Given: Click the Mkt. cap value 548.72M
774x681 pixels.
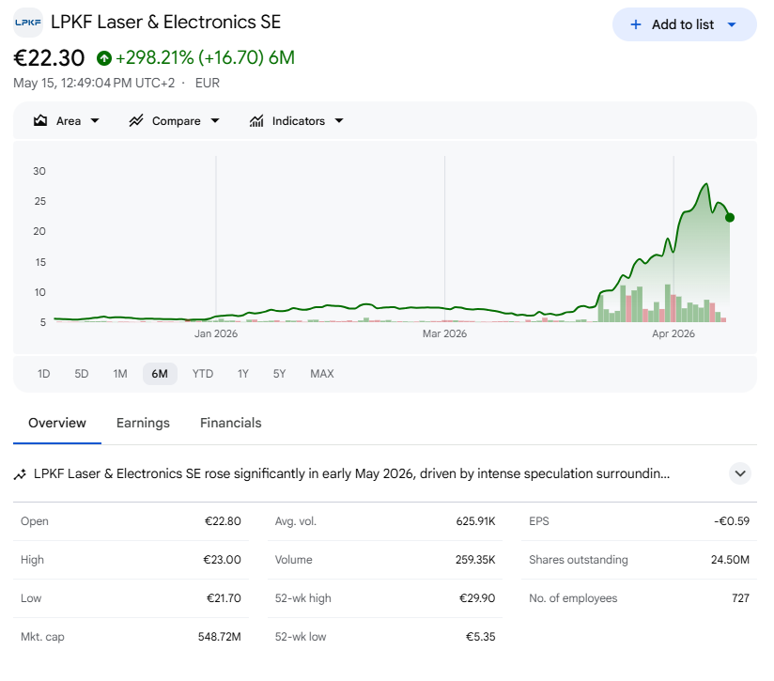Looking at the screenshot, I should [x=220, y=637].
